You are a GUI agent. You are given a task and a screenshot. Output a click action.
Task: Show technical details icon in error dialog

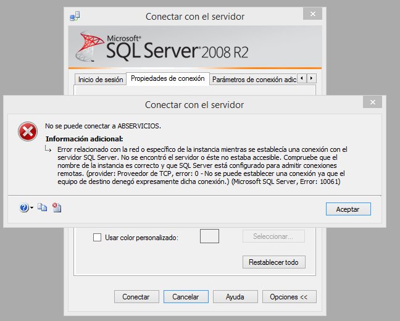pos(57,207)
